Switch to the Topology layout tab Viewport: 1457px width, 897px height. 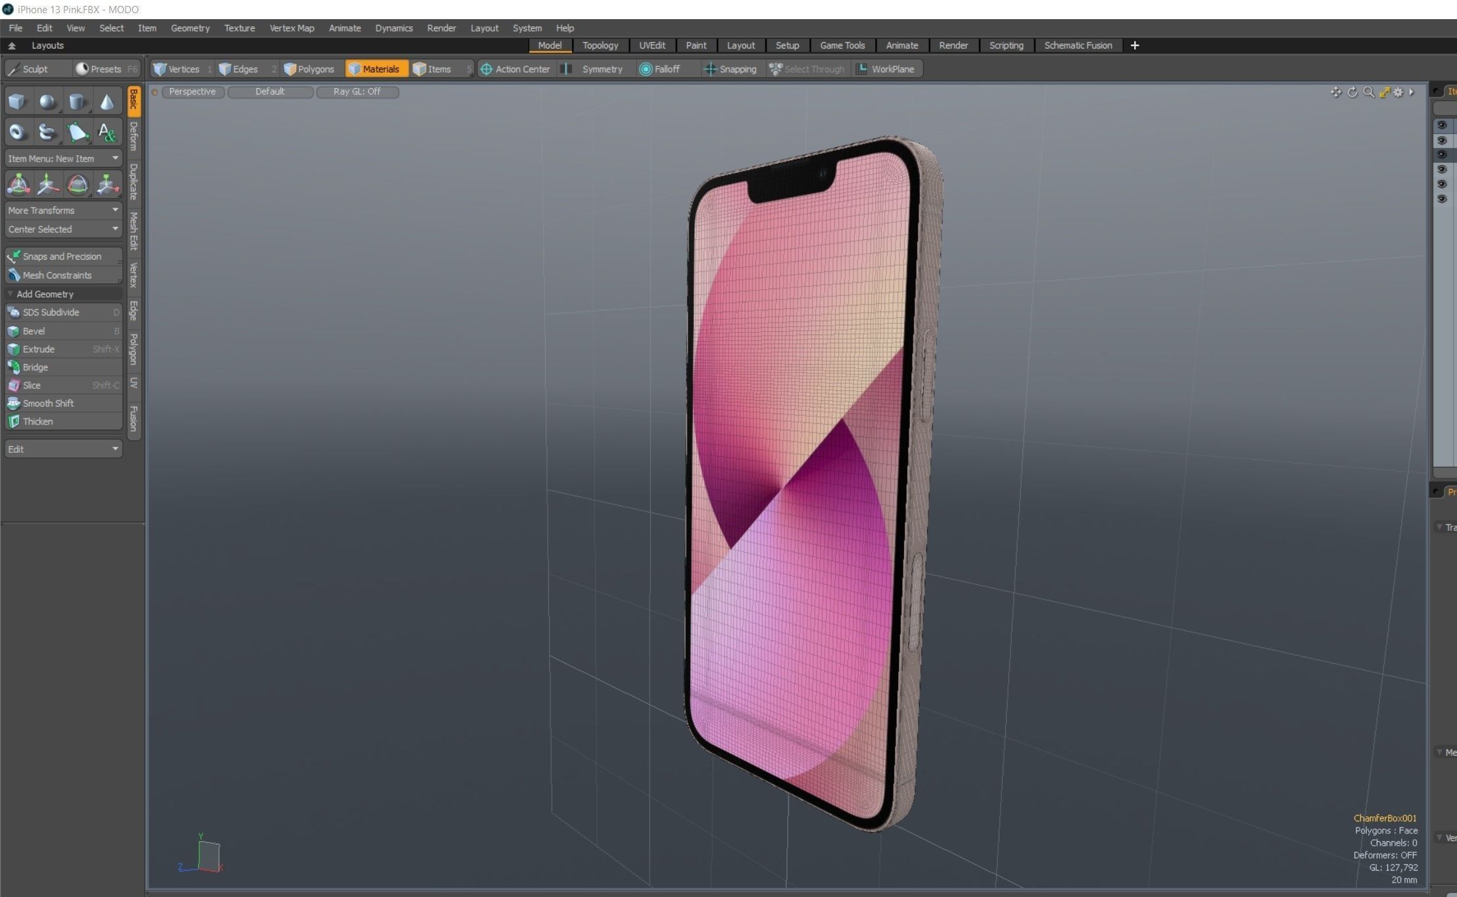coord(600,45)
